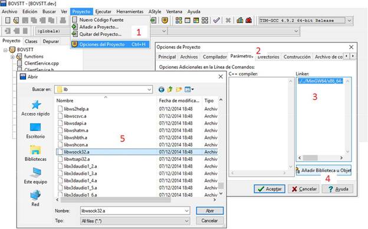Go up one folder level
Screen dimensions: 368x229
(170, 89)
